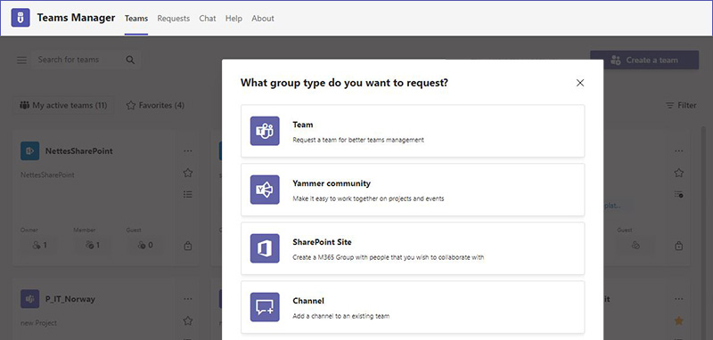This screenshot has height=340, width=713.
Task: Click top-right card Guest count icon
Action: click(635, 245)
